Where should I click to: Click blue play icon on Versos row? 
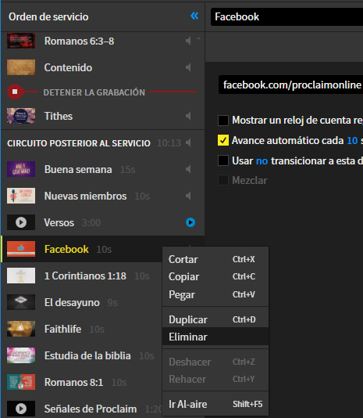pos(190,222)
